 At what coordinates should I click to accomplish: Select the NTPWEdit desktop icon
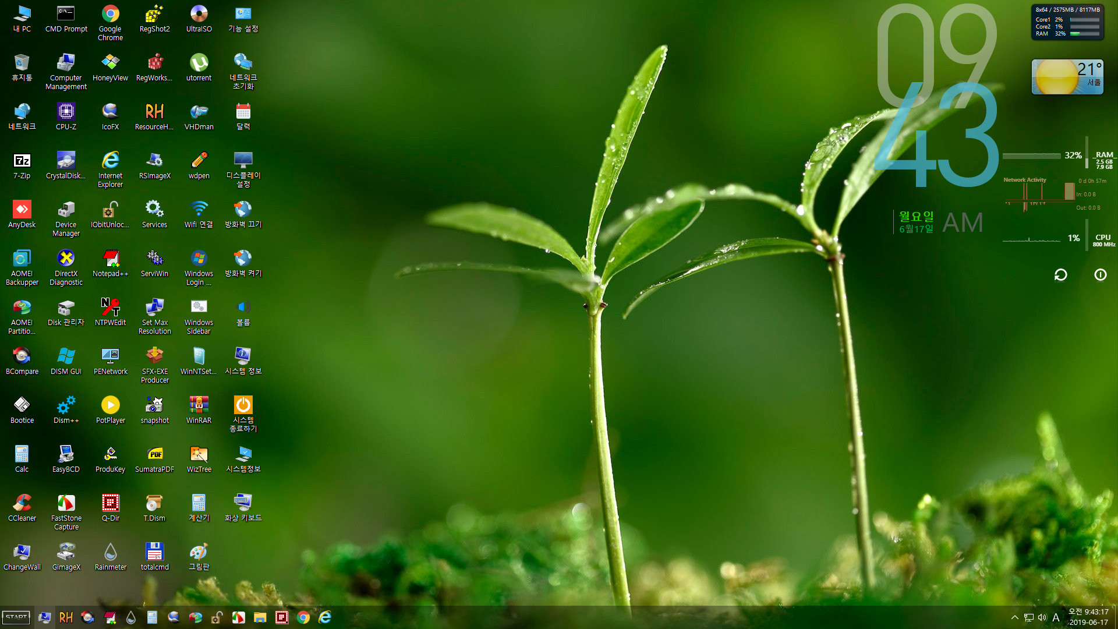110,312
